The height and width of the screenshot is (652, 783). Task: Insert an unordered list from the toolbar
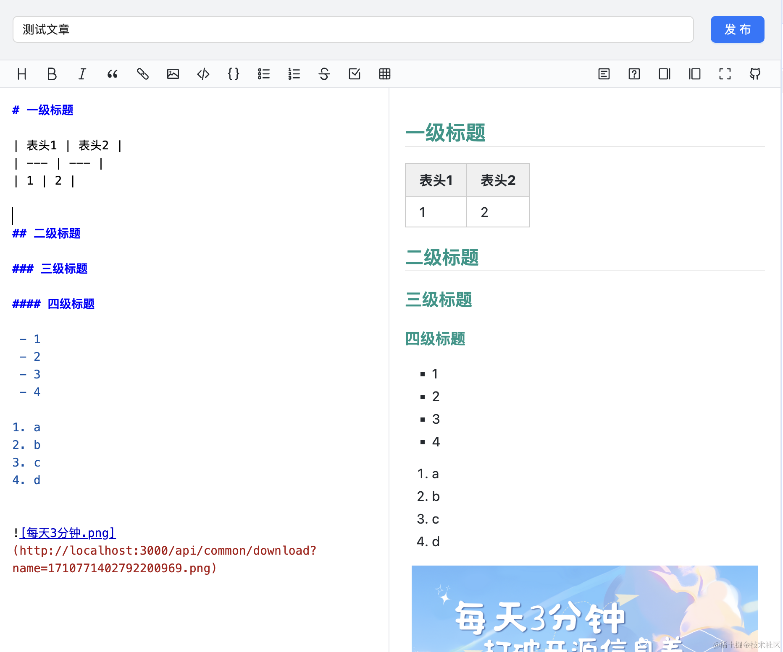[264, 74]
